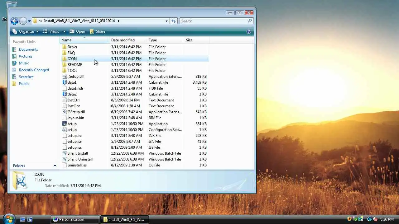Open the Help question mark icon
Viewport: 399px width, 224px height.
(x=249, y=31)
